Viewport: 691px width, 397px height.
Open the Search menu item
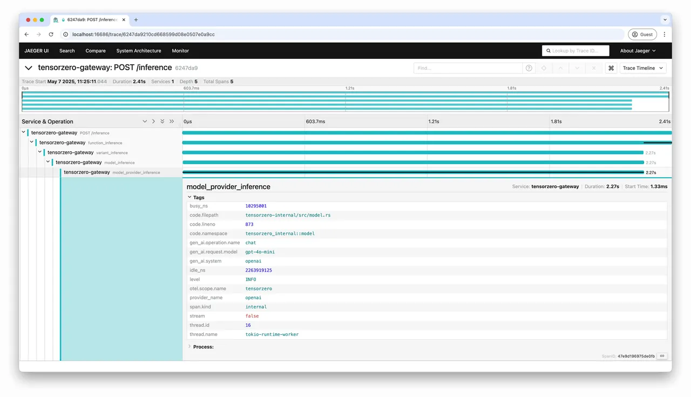point(67,51)
